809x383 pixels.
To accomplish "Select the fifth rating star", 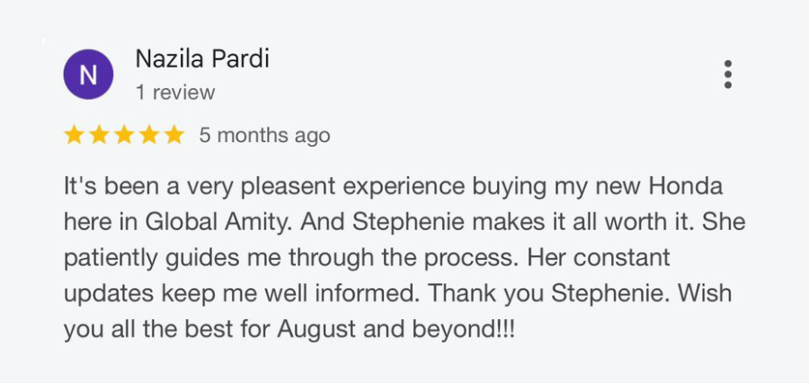I will coord(173,136).
